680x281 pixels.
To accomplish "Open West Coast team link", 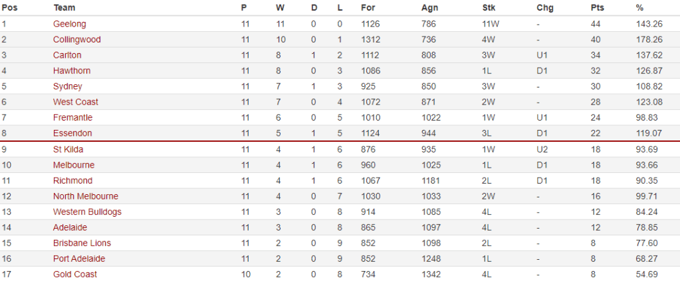I will click(x=75, y=102).
